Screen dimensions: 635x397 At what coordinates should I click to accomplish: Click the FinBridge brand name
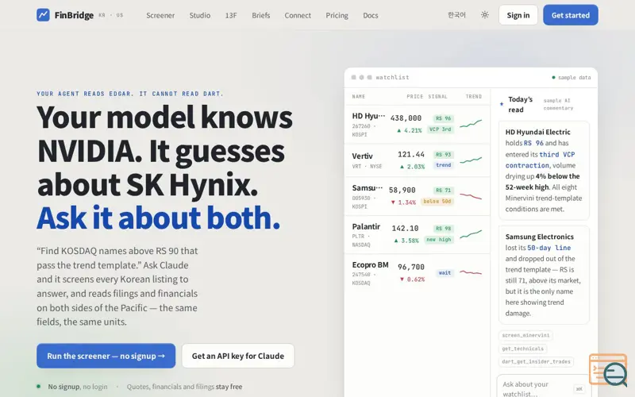click(74, 15)
